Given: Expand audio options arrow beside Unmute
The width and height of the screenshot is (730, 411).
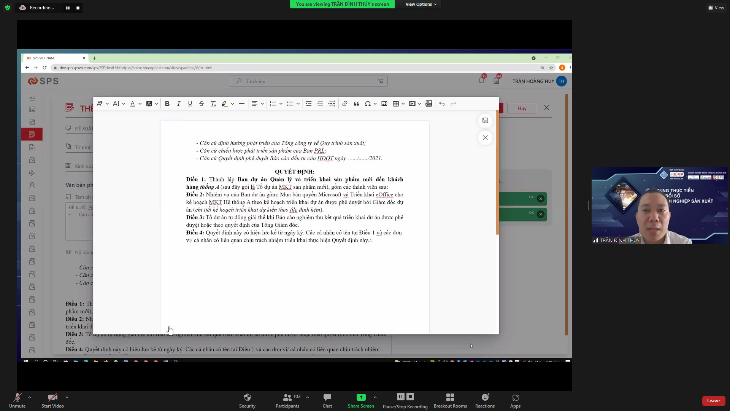Looking at the screenshot, I should pos(29,397).
